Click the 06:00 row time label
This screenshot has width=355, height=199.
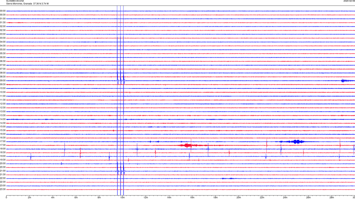pyautogui.click(x=3, y=57)
